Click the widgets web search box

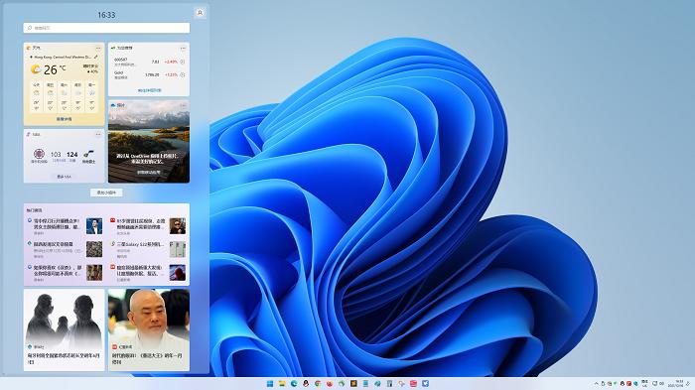click(106, 28)
